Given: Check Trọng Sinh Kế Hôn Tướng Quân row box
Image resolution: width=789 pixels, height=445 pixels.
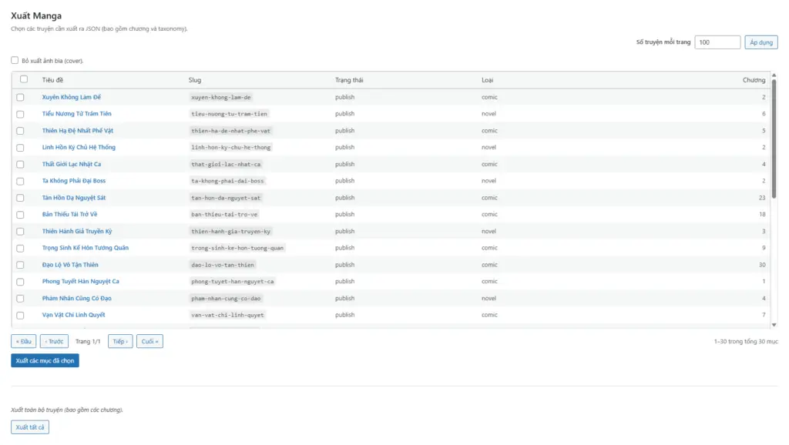Looking at the screenshot, I should tap(20, 249).
